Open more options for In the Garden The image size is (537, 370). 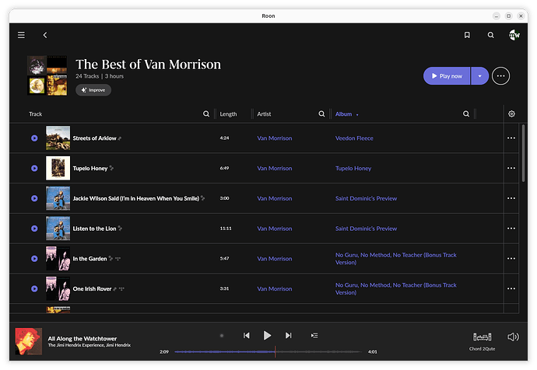pos(511,259)
